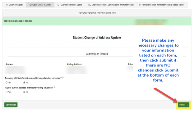Select the R2 Student Change of Address tab
Viewport: 194px width, 113px height.
(40, 5)
